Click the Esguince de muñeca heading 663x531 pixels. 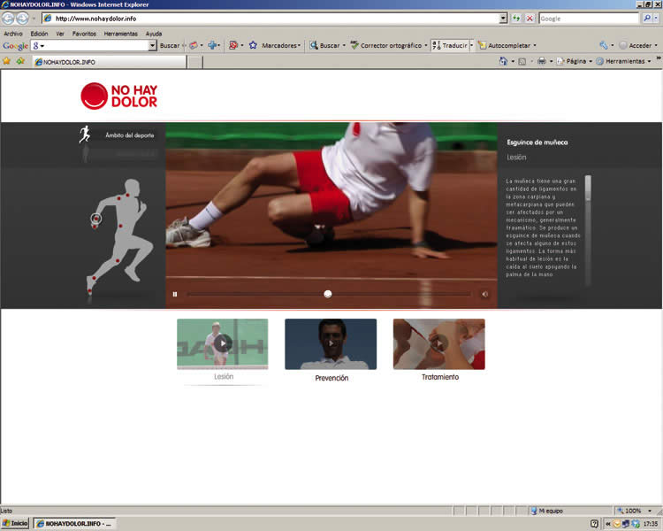tap(537, 142)
